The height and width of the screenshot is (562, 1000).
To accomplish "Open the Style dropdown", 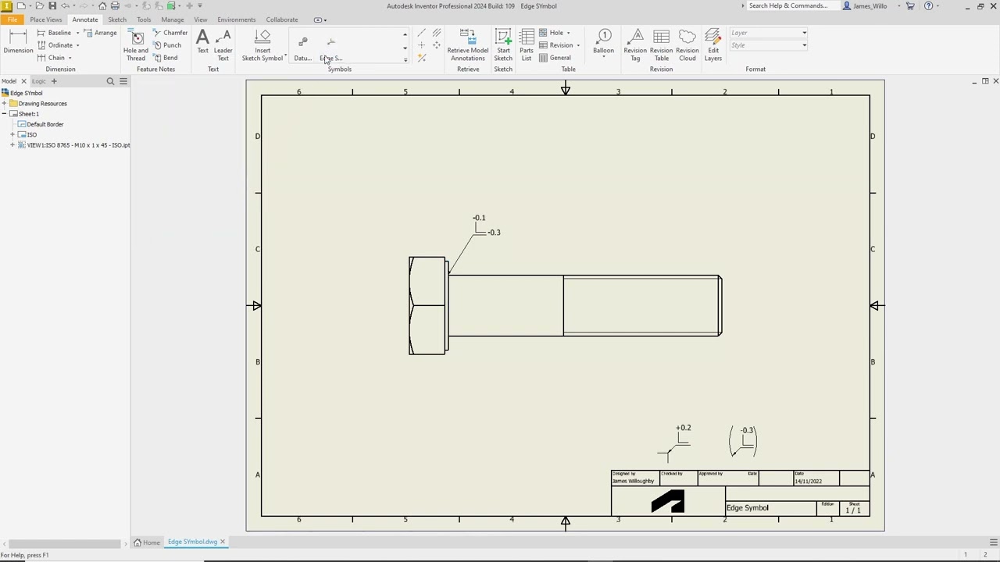I will point(769,45).
